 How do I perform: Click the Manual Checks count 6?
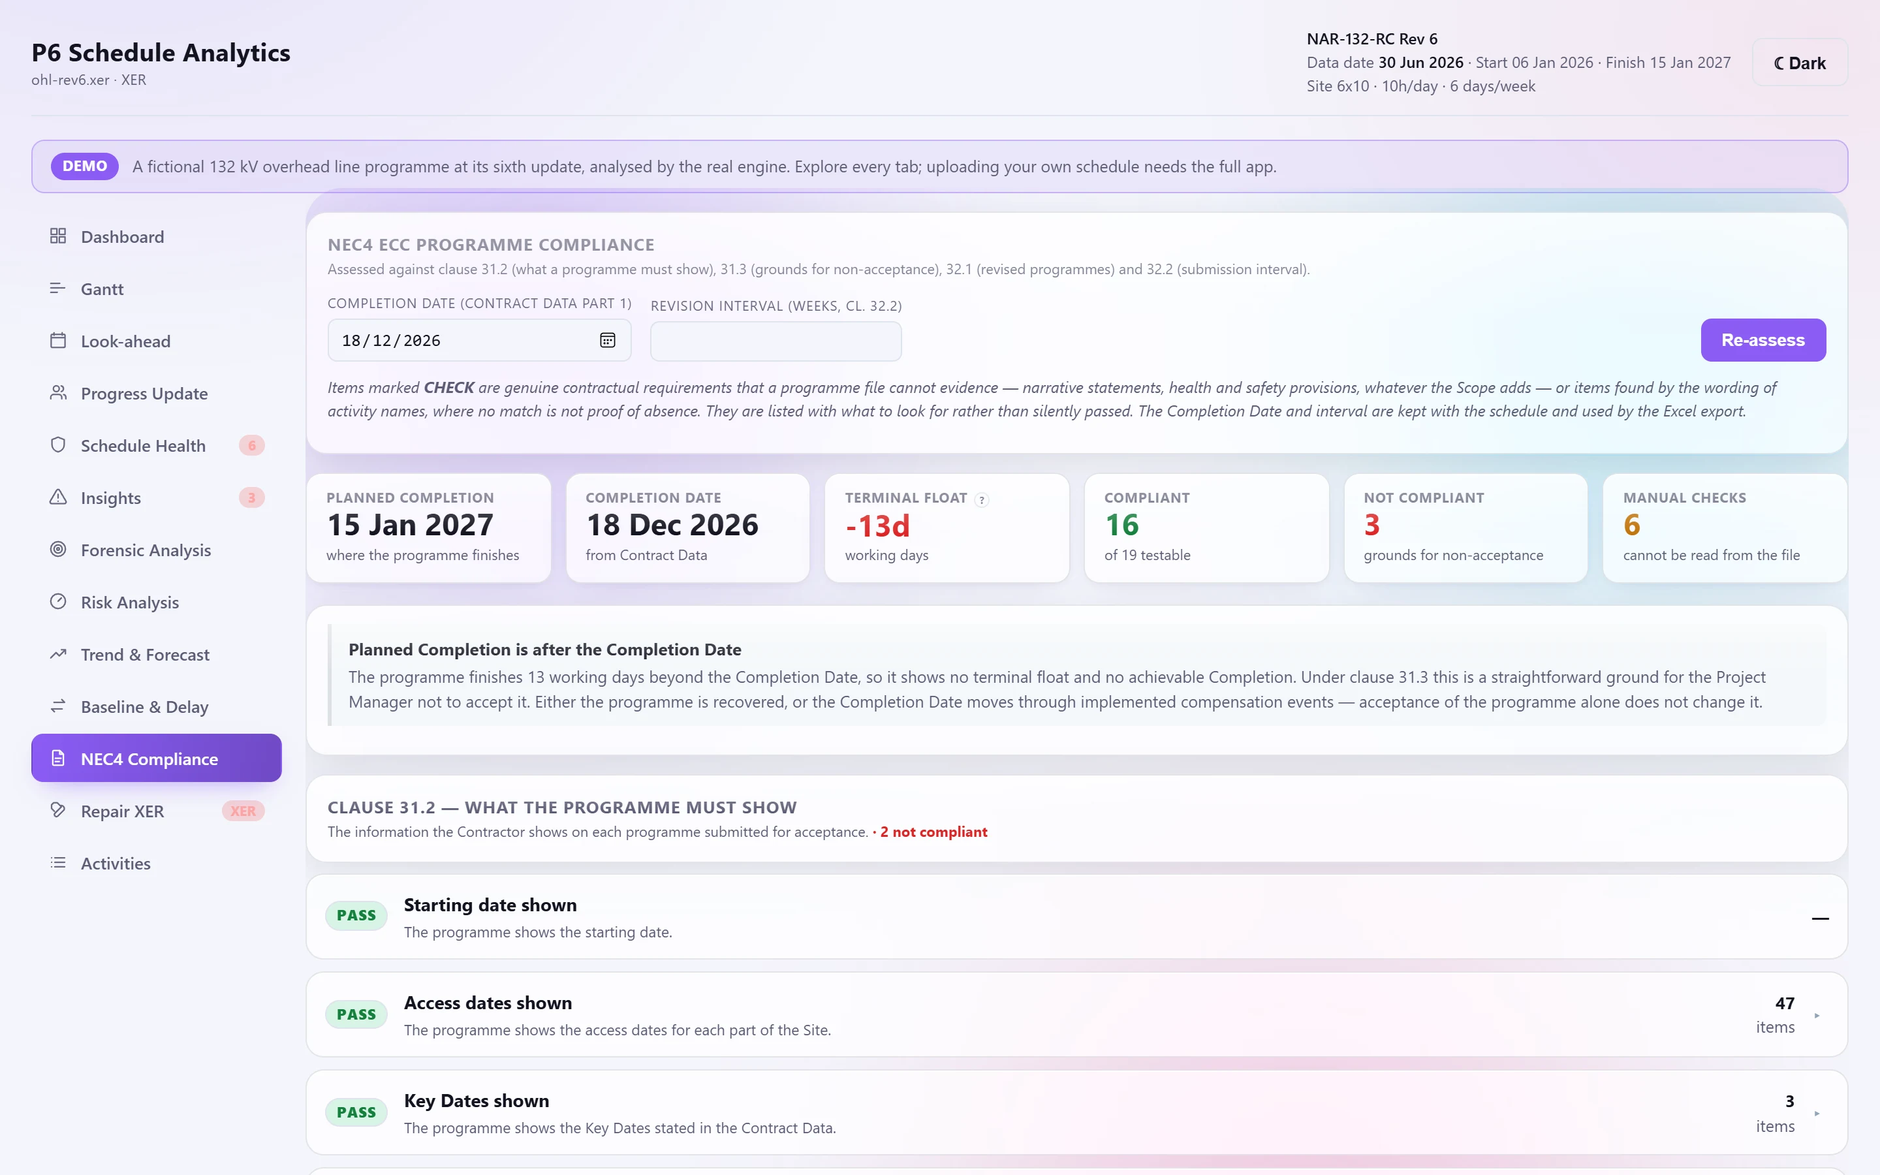pyautogui.click(x=1631, y=525)
